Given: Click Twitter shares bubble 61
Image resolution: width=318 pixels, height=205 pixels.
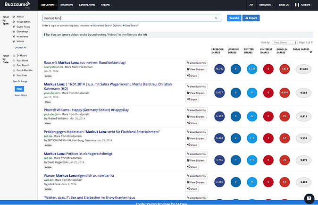Looking at the screenshot, I should point(252,93).
